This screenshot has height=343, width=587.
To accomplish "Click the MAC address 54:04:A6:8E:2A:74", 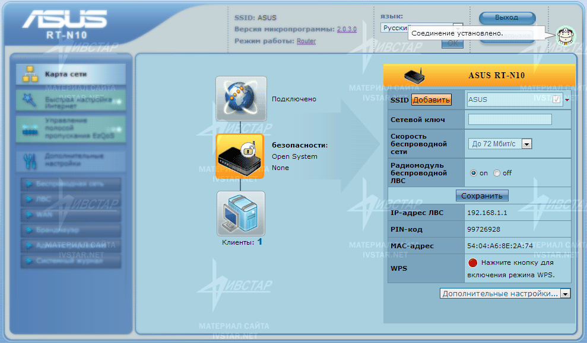I will (x=500, y=245).
